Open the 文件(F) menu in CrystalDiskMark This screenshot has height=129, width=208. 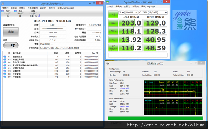[110, 6]
